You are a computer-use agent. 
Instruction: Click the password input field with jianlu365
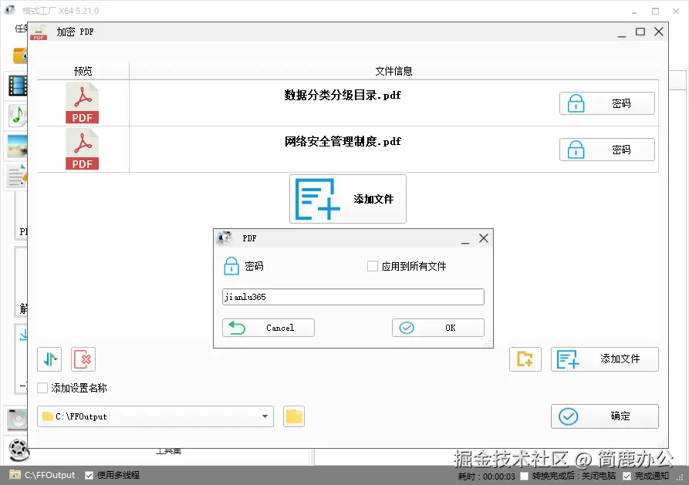353,297
